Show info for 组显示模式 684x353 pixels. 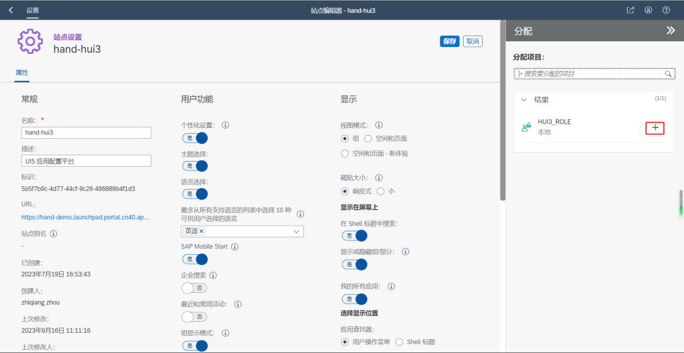[x=225, y=333]
